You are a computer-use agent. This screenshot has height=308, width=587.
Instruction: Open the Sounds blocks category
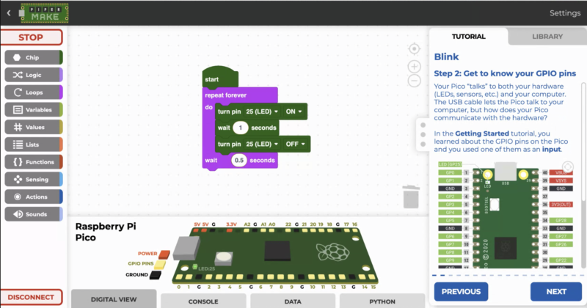point(33,214)
